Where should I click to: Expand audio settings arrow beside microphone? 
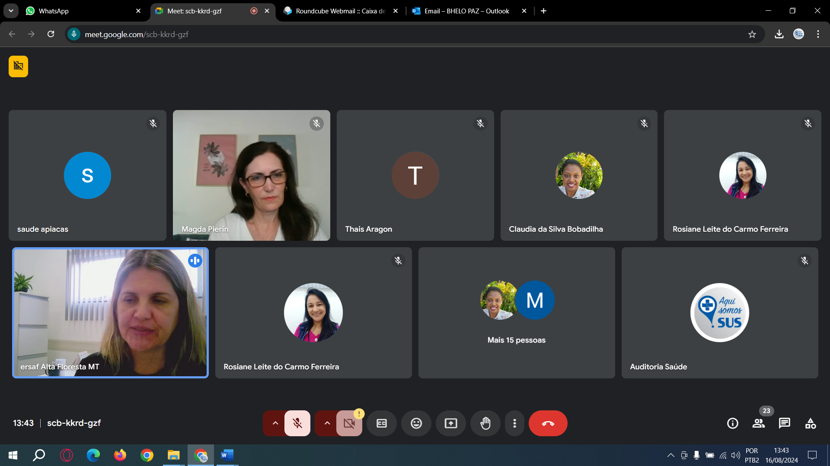click(x=275, y=423)
